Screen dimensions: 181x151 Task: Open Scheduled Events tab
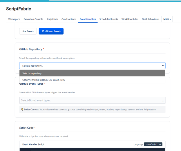pos(108,19)
